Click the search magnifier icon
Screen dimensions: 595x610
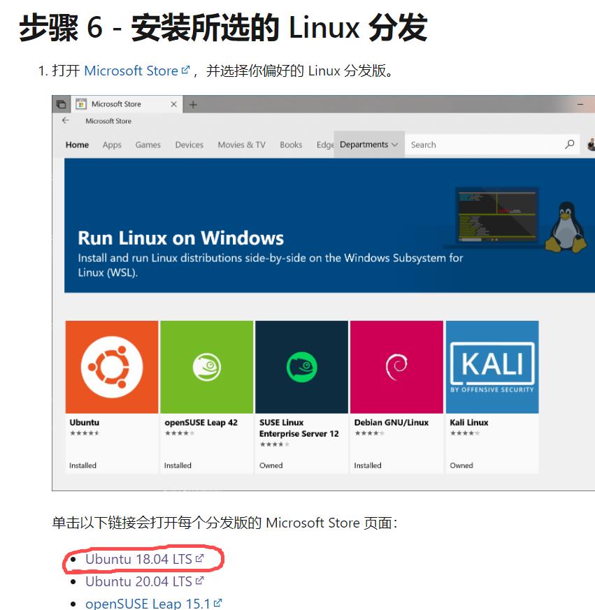coord(568,144)
